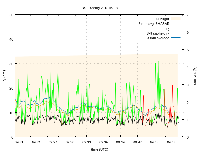Click the 7 tick on the right axis
Screen dimensions: 202x152
[188, 15]
